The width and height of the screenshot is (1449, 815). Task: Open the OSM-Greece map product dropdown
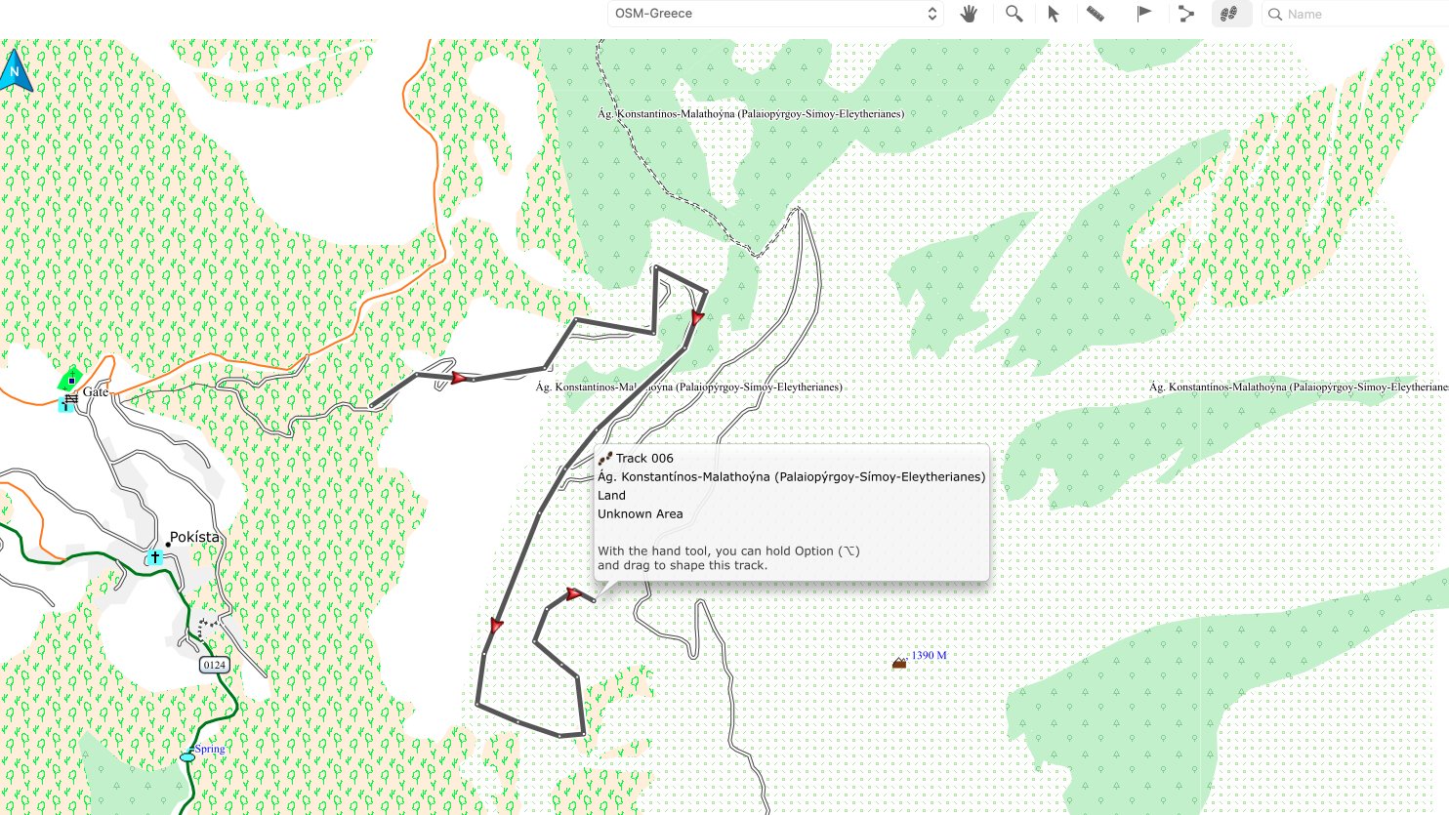pyautogui.click(x=776, y=14)
